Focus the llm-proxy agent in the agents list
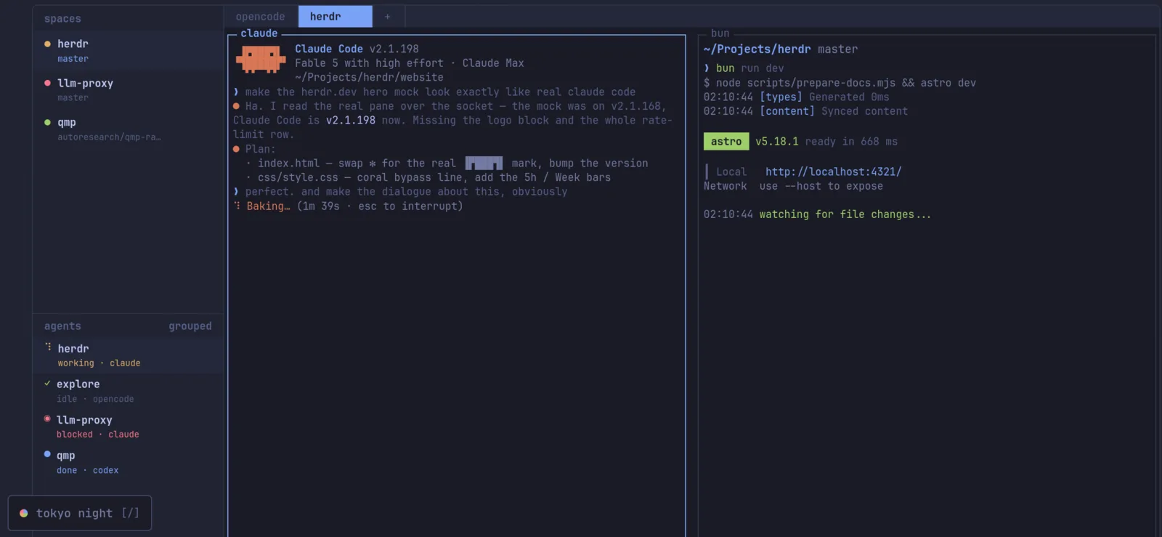Screen dimensions: 1162x537 128,427
